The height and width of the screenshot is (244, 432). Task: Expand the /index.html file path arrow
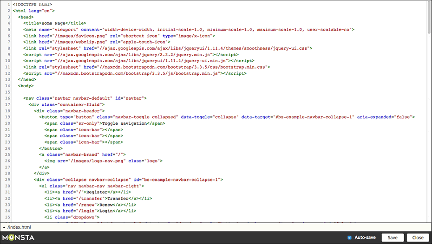point(4,227)
